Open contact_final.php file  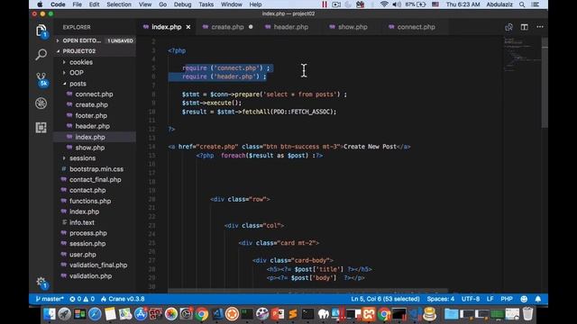(96, 180)
